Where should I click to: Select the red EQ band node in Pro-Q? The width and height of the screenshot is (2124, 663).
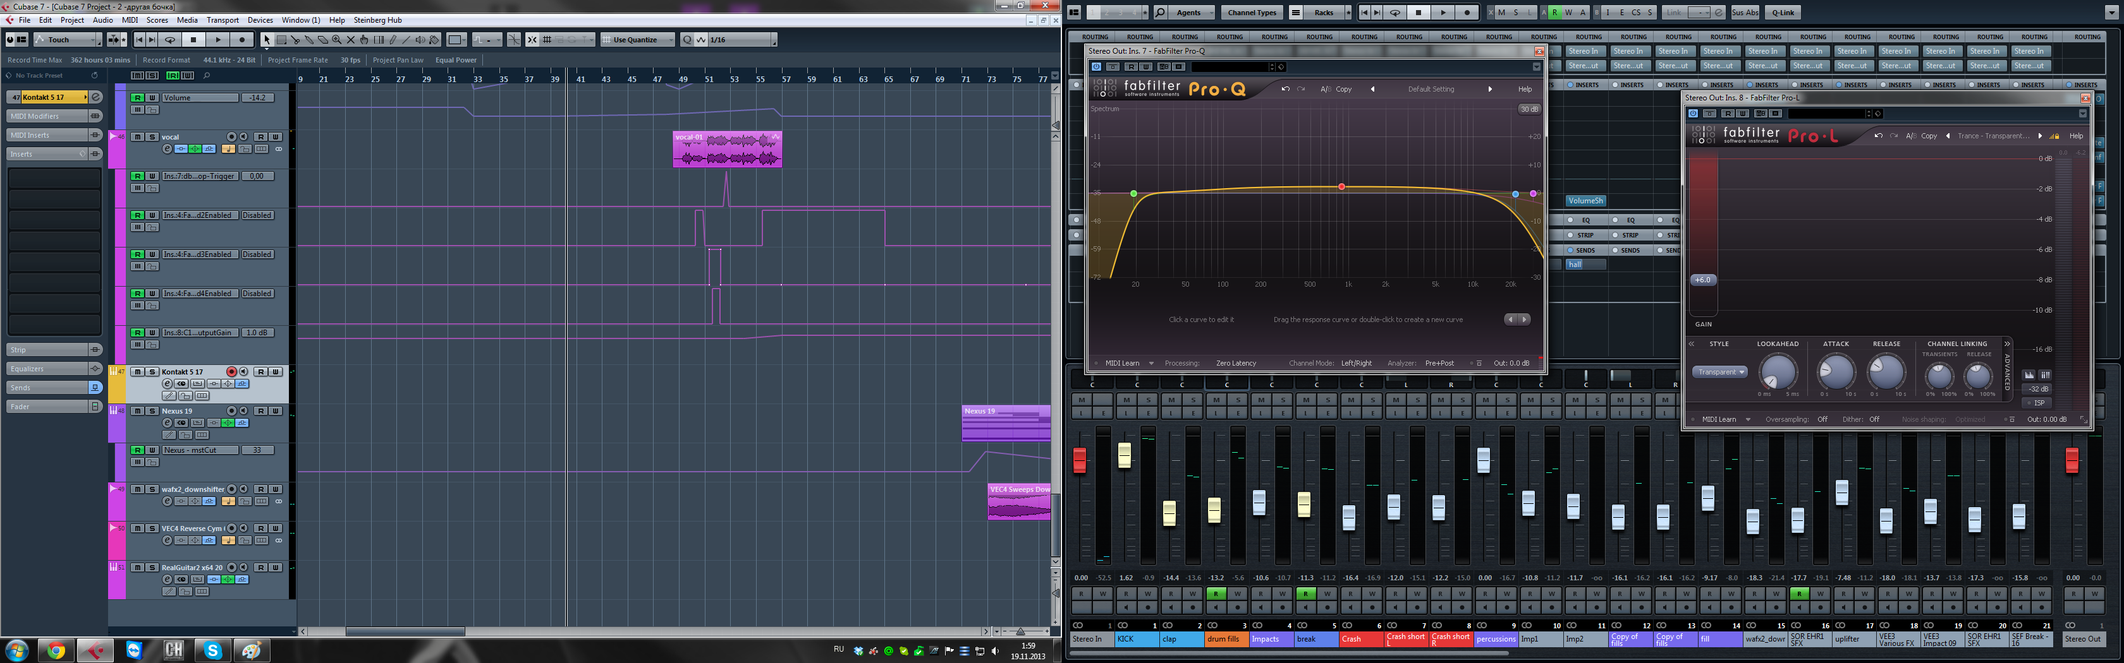(1341, 187)
